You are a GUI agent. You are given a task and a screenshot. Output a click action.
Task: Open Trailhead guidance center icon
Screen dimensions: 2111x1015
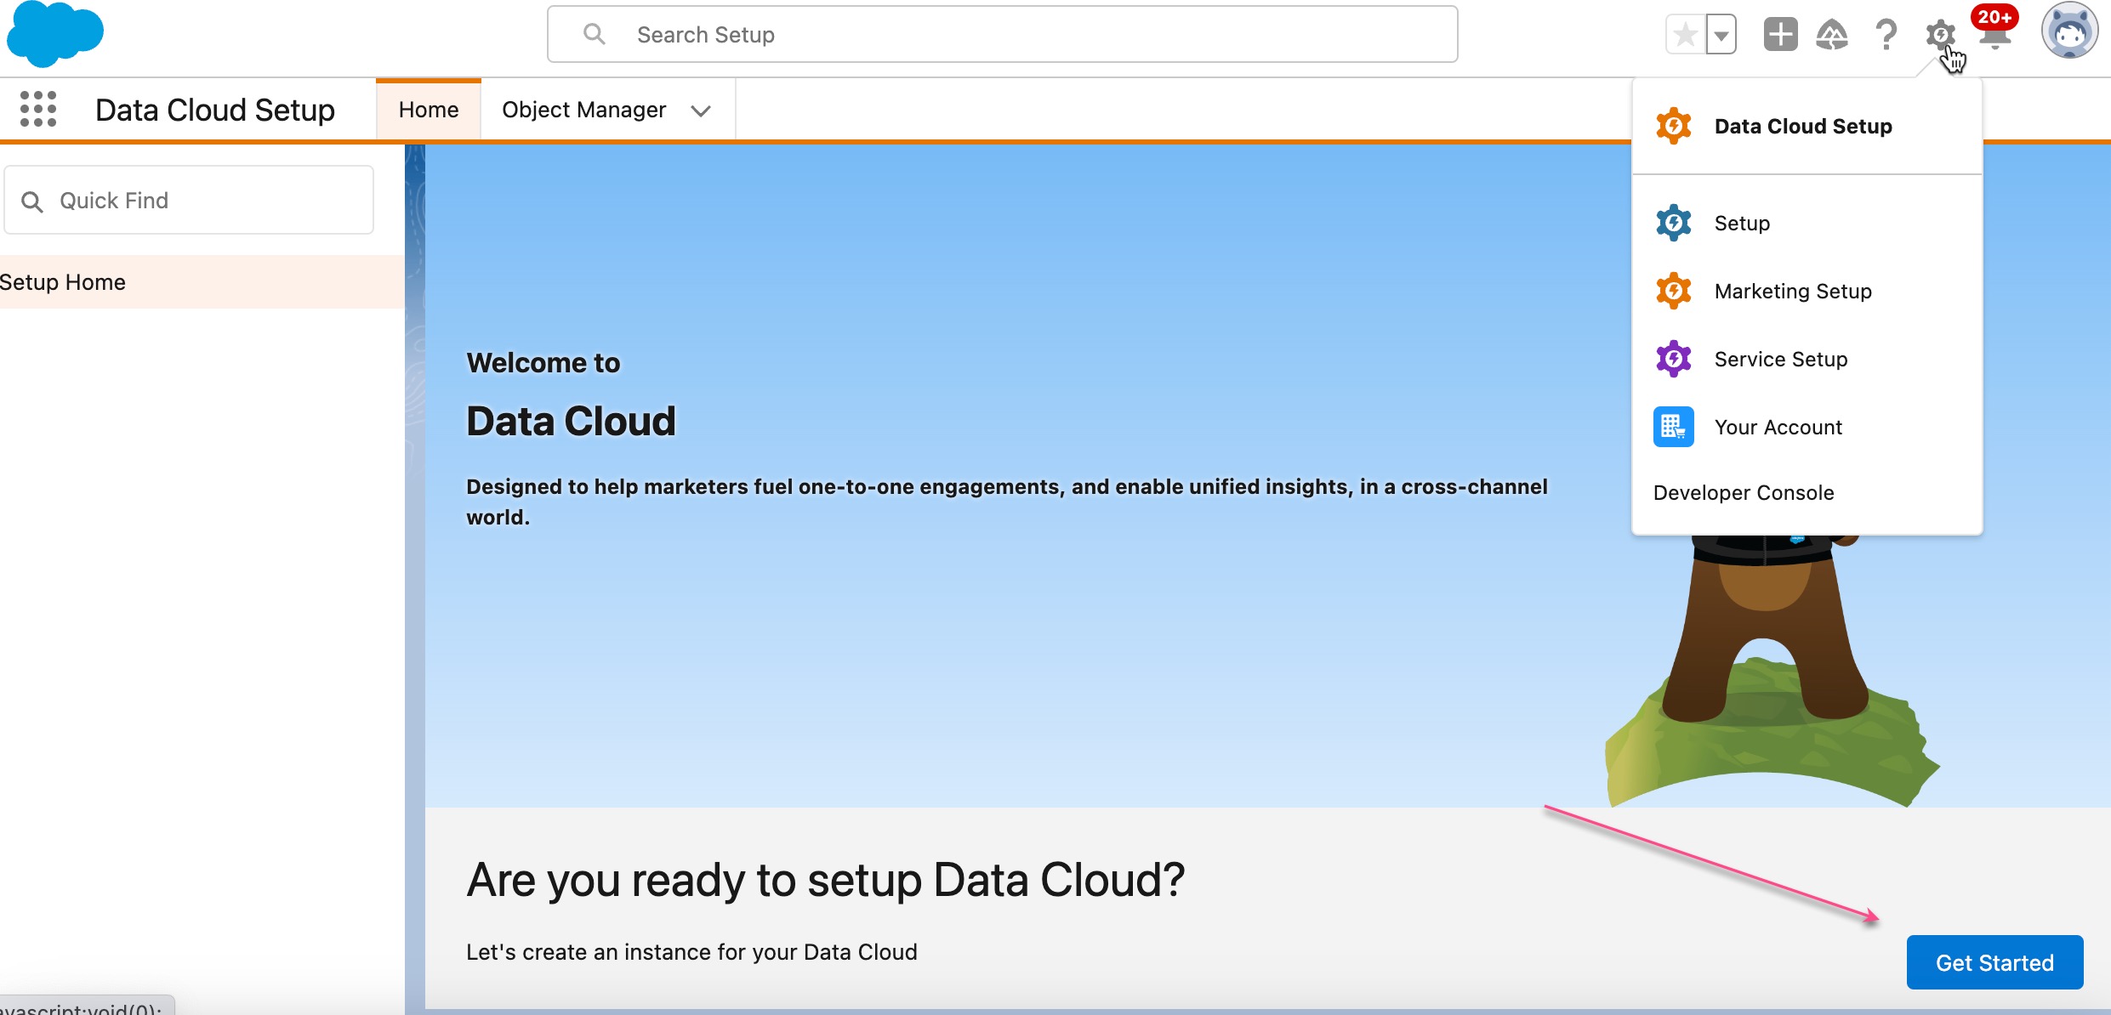pos(1832,35)
